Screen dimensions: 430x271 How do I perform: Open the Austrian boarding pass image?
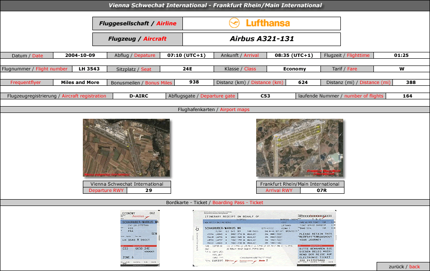(140, 238)
